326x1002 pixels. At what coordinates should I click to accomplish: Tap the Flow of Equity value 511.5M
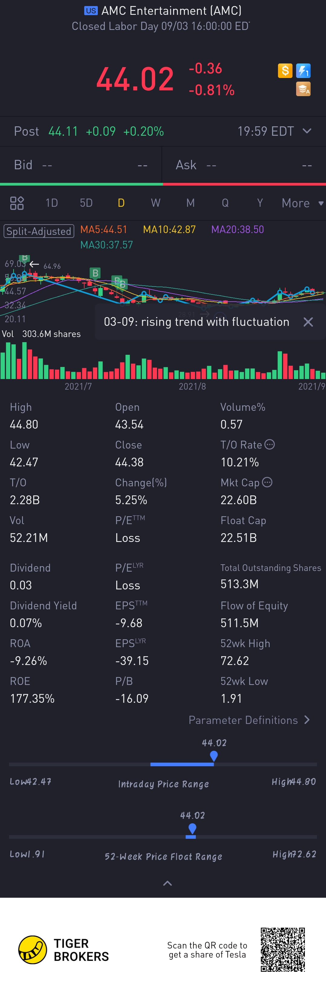(239, 623)
